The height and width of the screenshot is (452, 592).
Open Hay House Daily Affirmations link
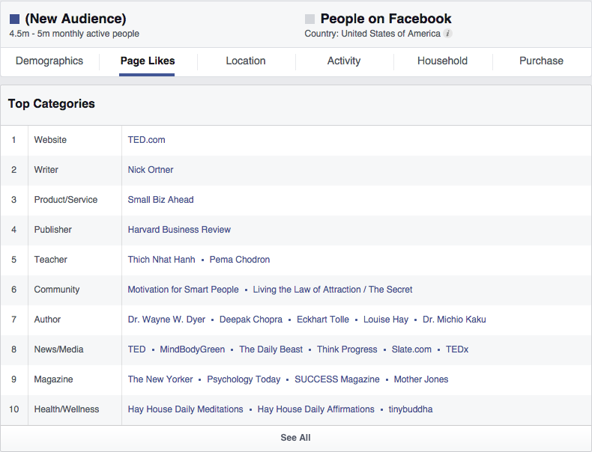tap(316, 409)
